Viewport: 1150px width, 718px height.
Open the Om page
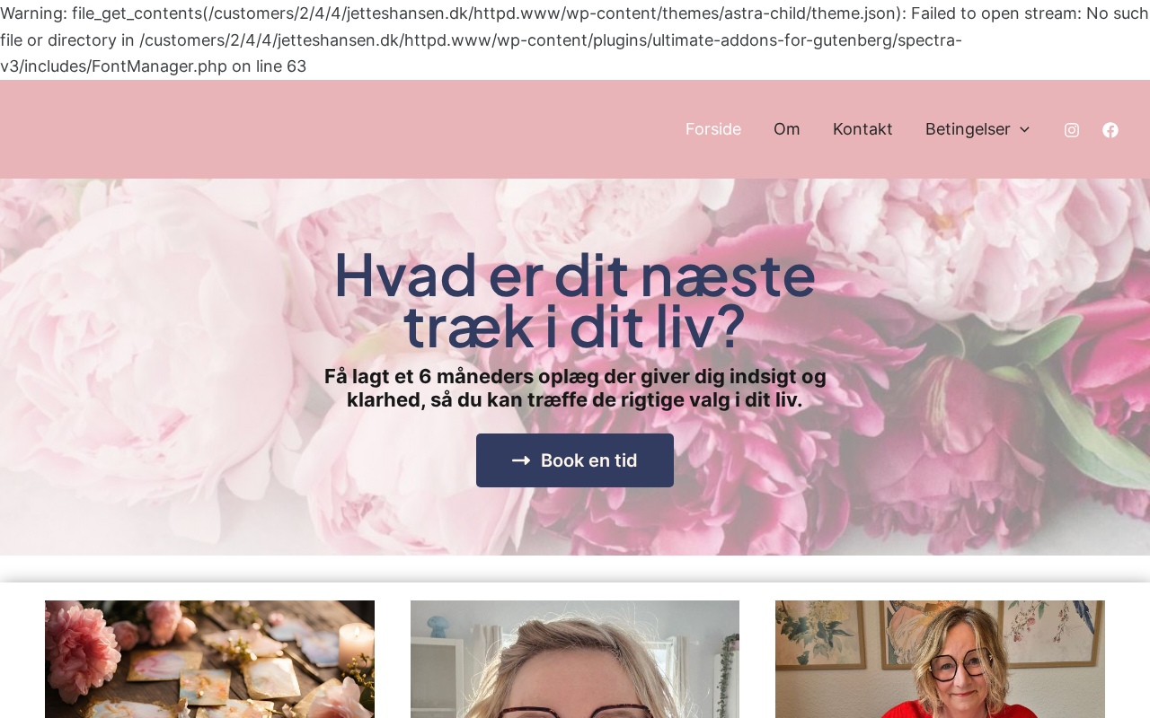787,129
